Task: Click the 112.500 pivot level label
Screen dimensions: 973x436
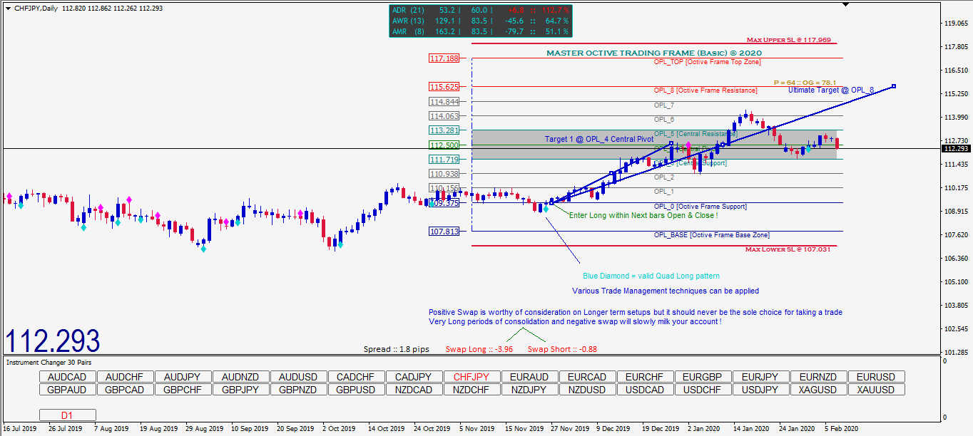Action: click(444, 145)
